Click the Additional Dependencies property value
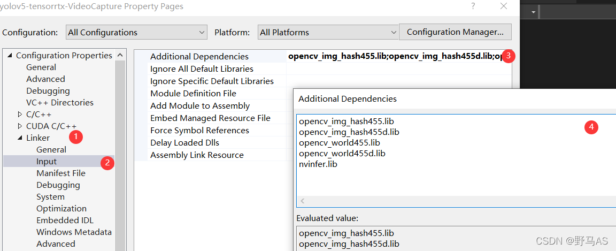 tap(394, 56)
